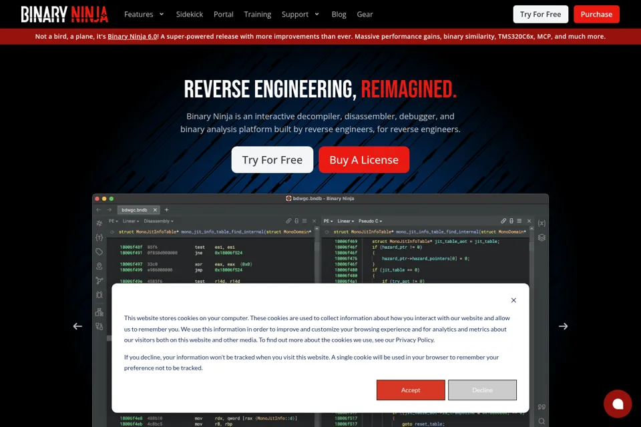Click the split pane icon in the Pseudo C pane
This screenshot has width=641, height=427.
tap(511, 221)
